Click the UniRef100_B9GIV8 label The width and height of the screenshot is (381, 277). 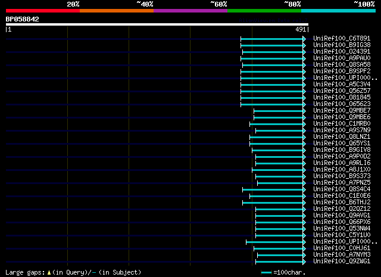342,150
